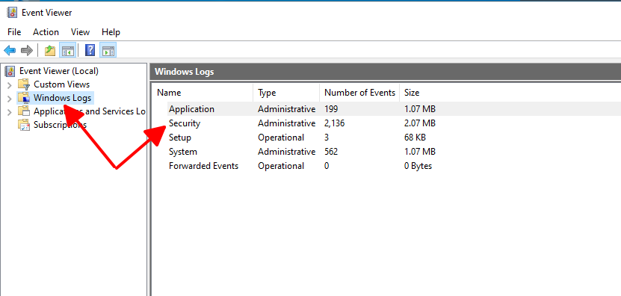Select Custom Views in the tree

point(62,84)
